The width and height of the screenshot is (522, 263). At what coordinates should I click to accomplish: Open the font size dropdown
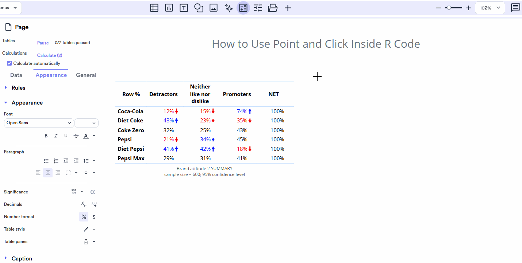coord(87,123)
